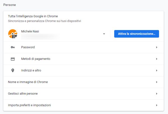
Task: Click 'Tutta l'intelligenza Google in Chrome' heading
Action: 33,16
